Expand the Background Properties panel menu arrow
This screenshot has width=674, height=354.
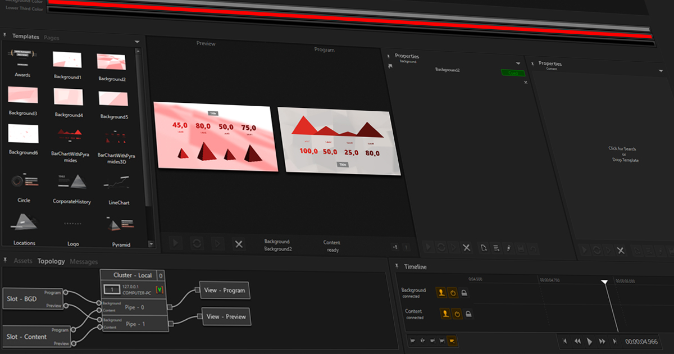point(518,63)
